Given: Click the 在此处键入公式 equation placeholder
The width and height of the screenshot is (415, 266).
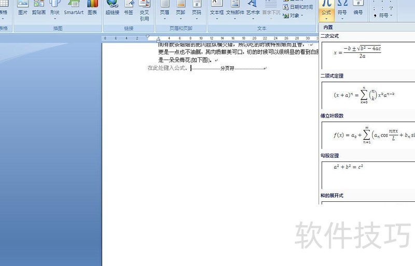Looking at the screenshot, I should point(168,68).
